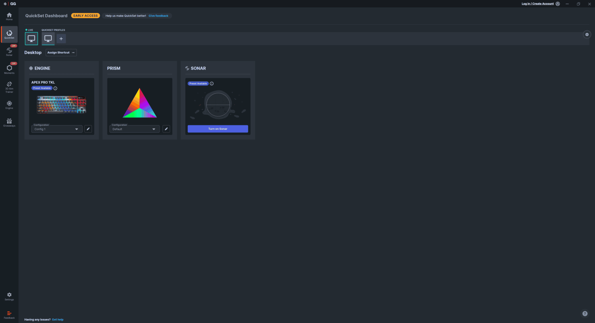595x323 pixels.
Task: Click Preset Available badge in Sonar card
Action: 198,84
